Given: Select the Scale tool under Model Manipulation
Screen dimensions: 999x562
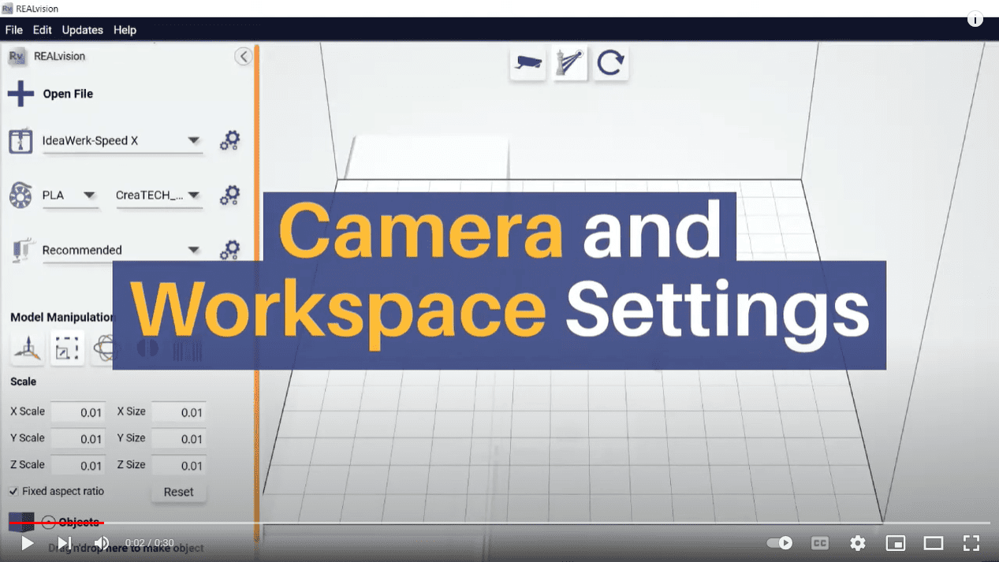Looking at the screenshot, I should [x=67, y=348].
